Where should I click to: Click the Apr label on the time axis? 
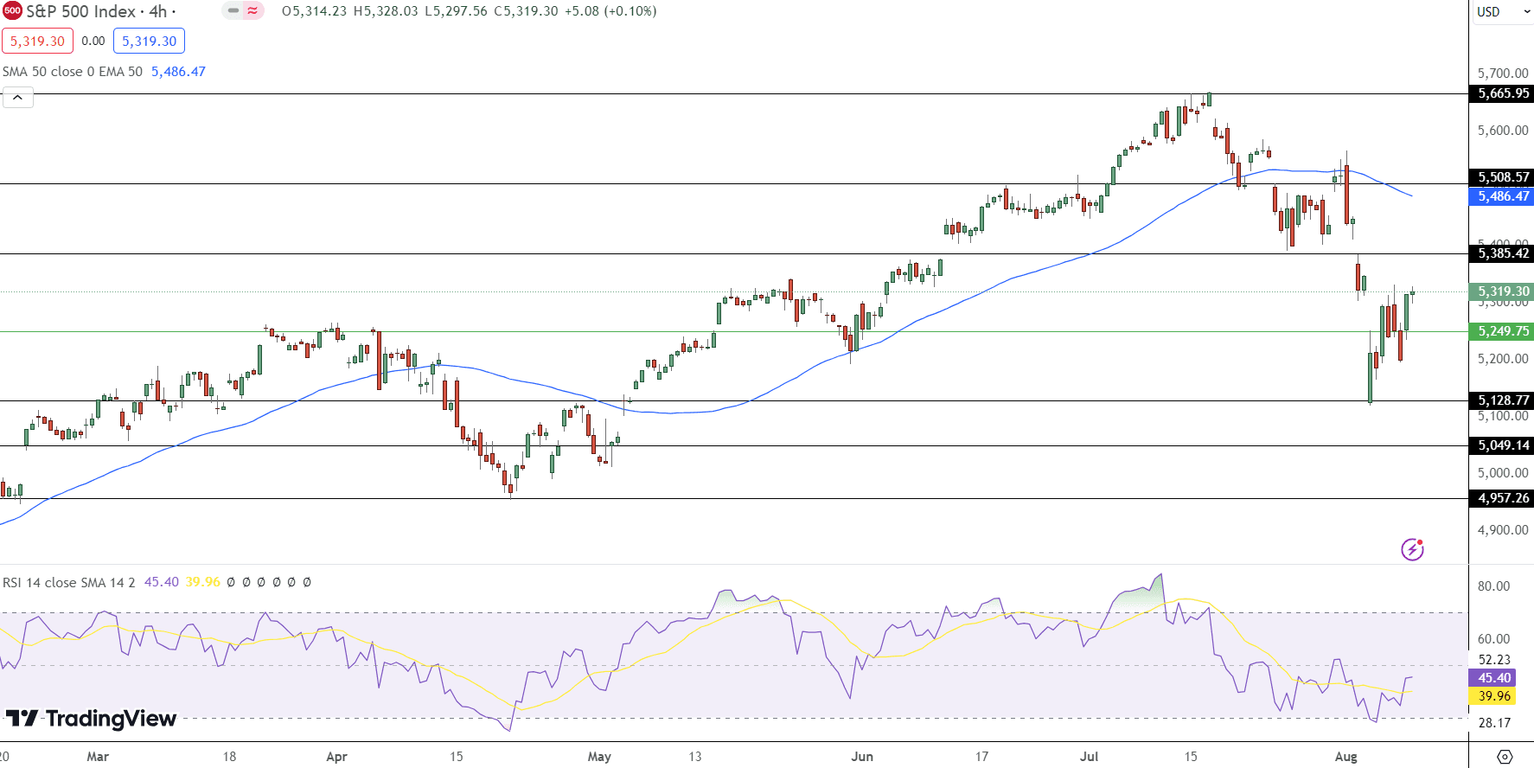[336, 757]
